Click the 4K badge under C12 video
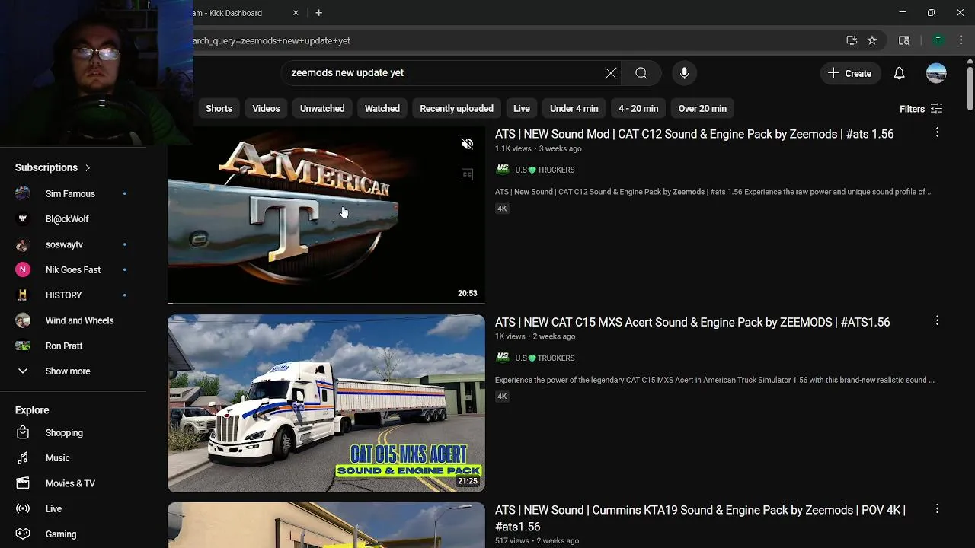This screenshot has height=548, width=975. click(x=502, y=209)
